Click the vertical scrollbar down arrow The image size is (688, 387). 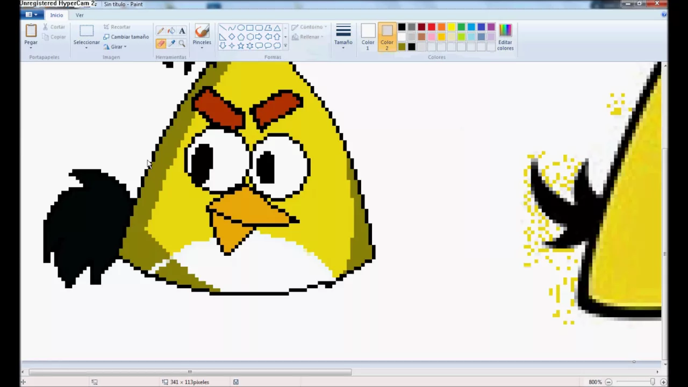click(665, 364)
